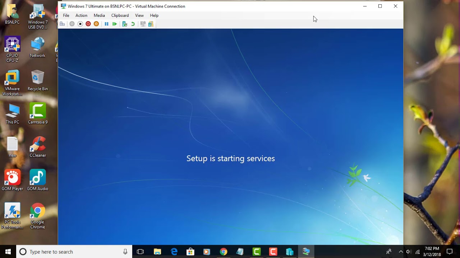
Task: Maximize the Virtual Machine Connection window
Action: (x=380, y=6)
